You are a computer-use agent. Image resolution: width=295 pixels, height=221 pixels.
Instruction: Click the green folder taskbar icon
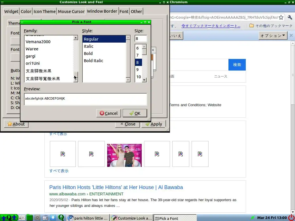[x=30, y=218]
